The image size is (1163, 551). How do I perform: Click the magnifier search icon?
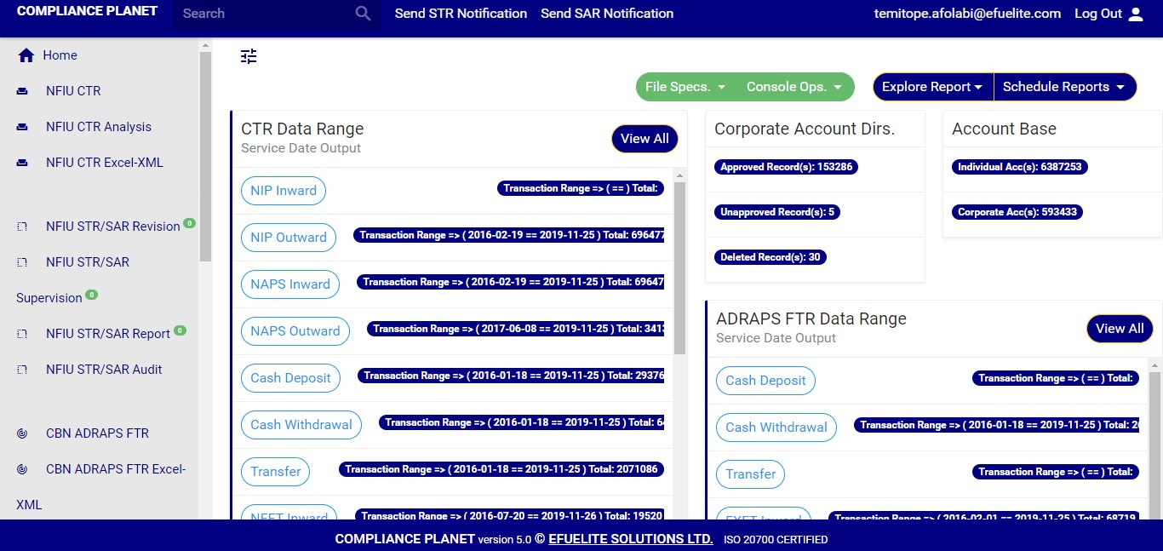pyautogui.click(x=364, y=14)
